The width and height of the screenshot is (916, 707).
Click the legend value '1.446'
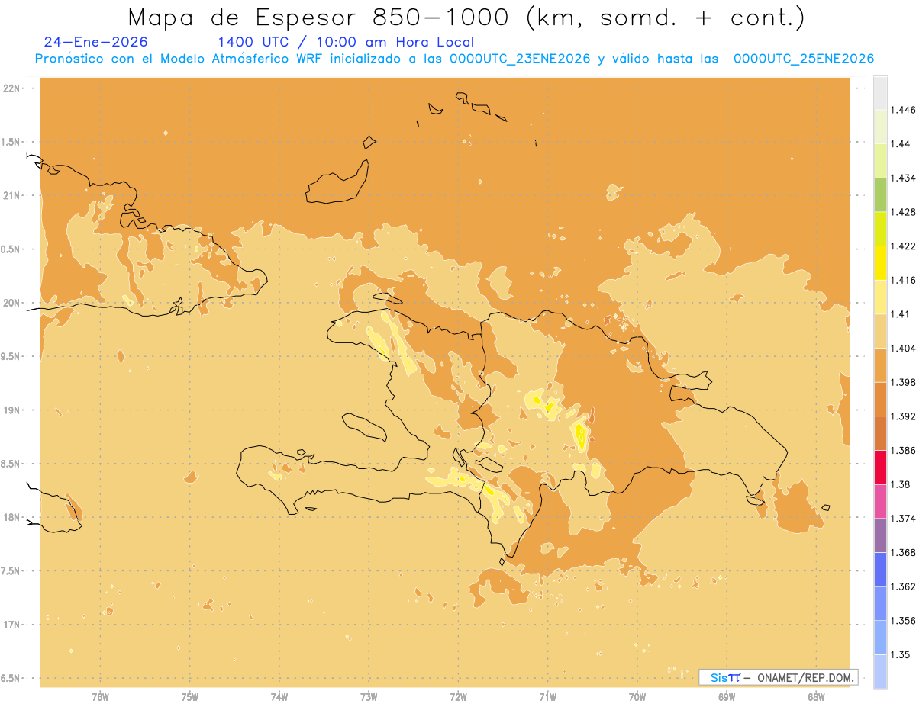pyautogui.click(x=901, y=110)
